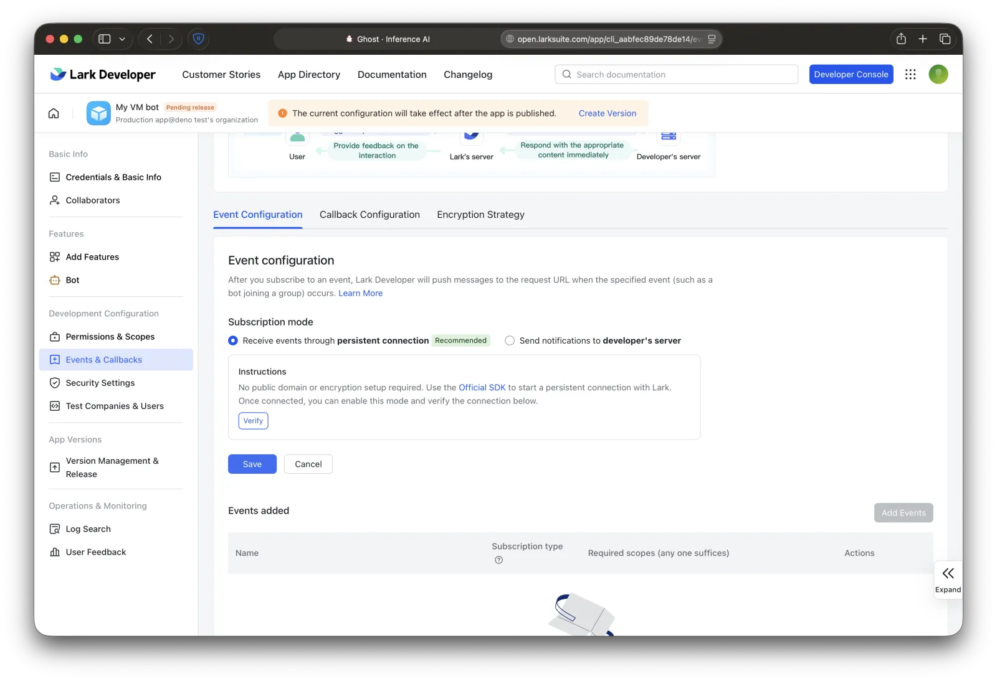Click the browser address bar URL
The width and height of the screenshot is (997, 681).
609,39
